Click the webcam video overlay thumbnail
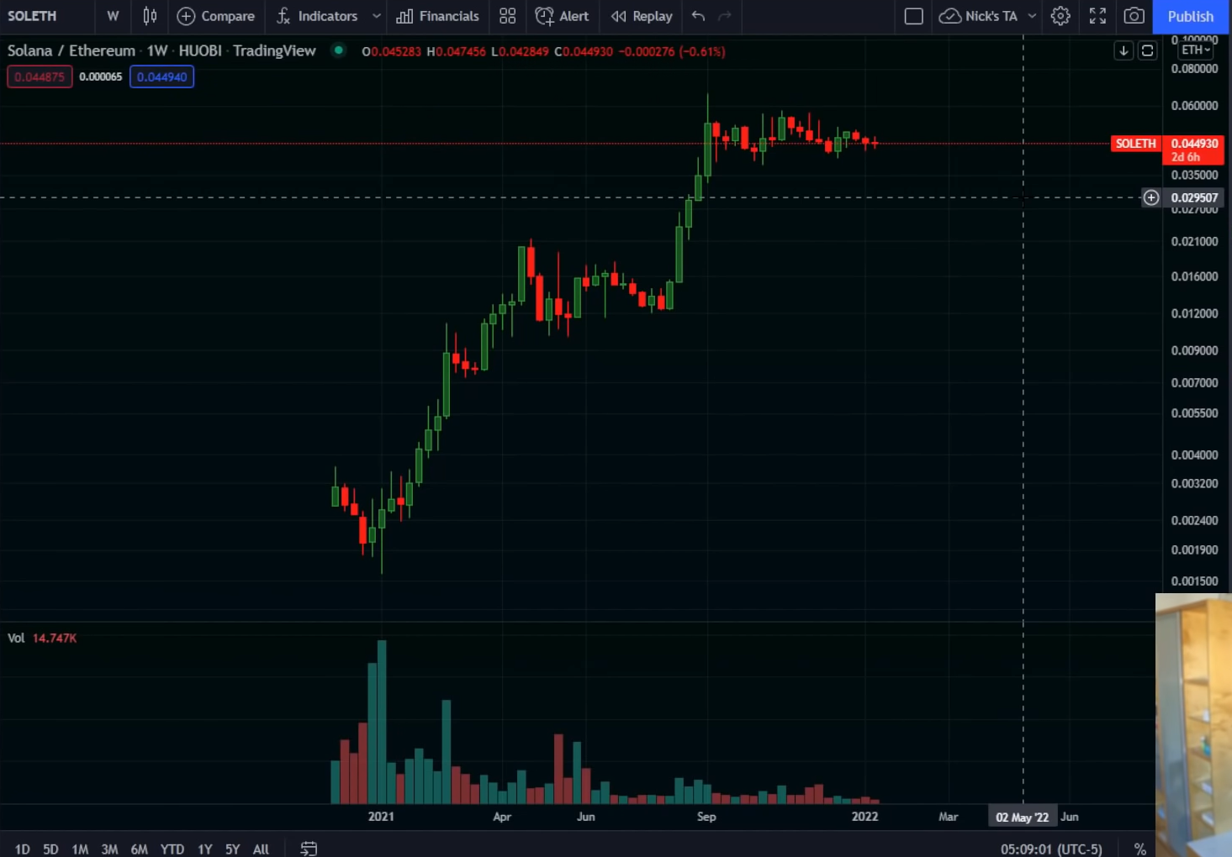This screenshot has height=857, width=1232. pos(1193,725)
